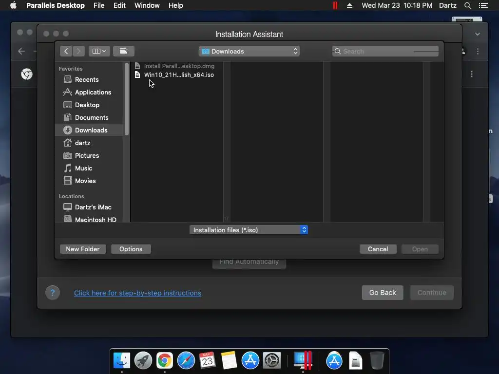Viewport: 499px width, 374px height.
Task: Open Safari from the Dock
Action: 186,361
